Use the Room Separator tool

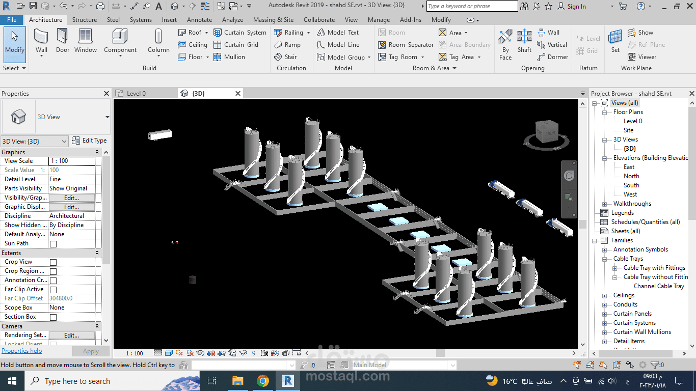406,45
